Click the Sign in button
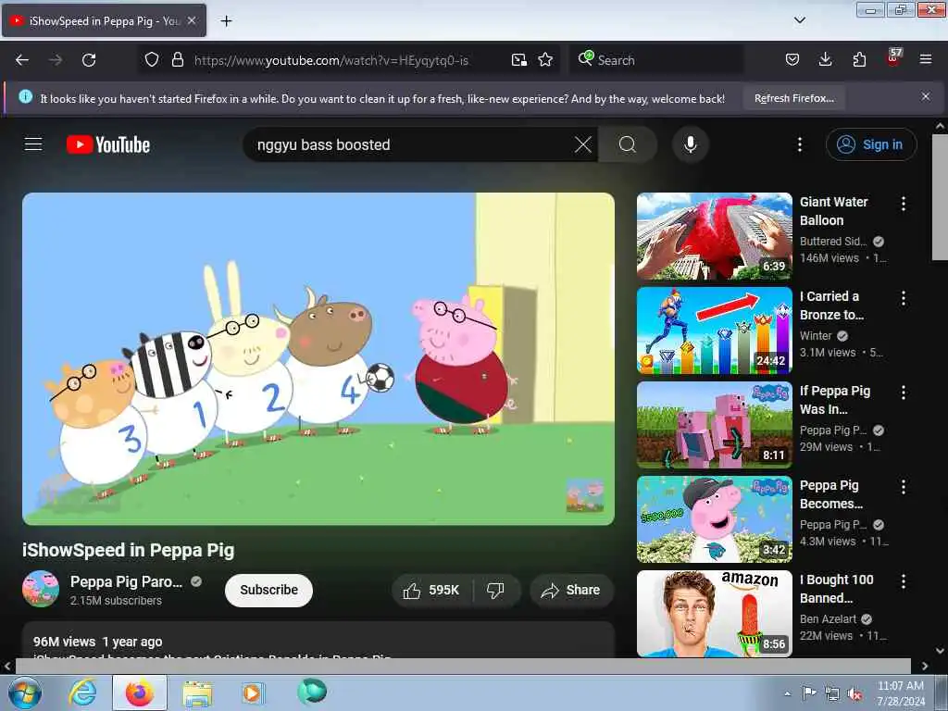The height and width of the screenshot is (711, 948). 870,144
